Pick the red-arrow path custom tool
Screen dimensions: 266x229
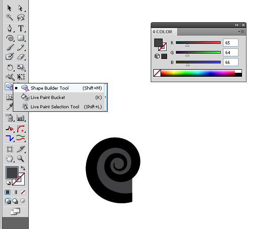point(10,129)
